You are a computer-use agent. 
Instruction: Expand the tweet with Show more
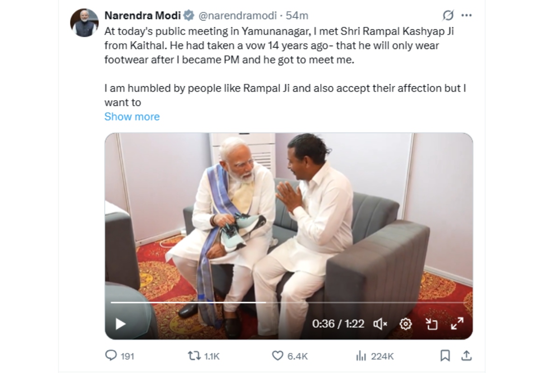pos(132,117)
